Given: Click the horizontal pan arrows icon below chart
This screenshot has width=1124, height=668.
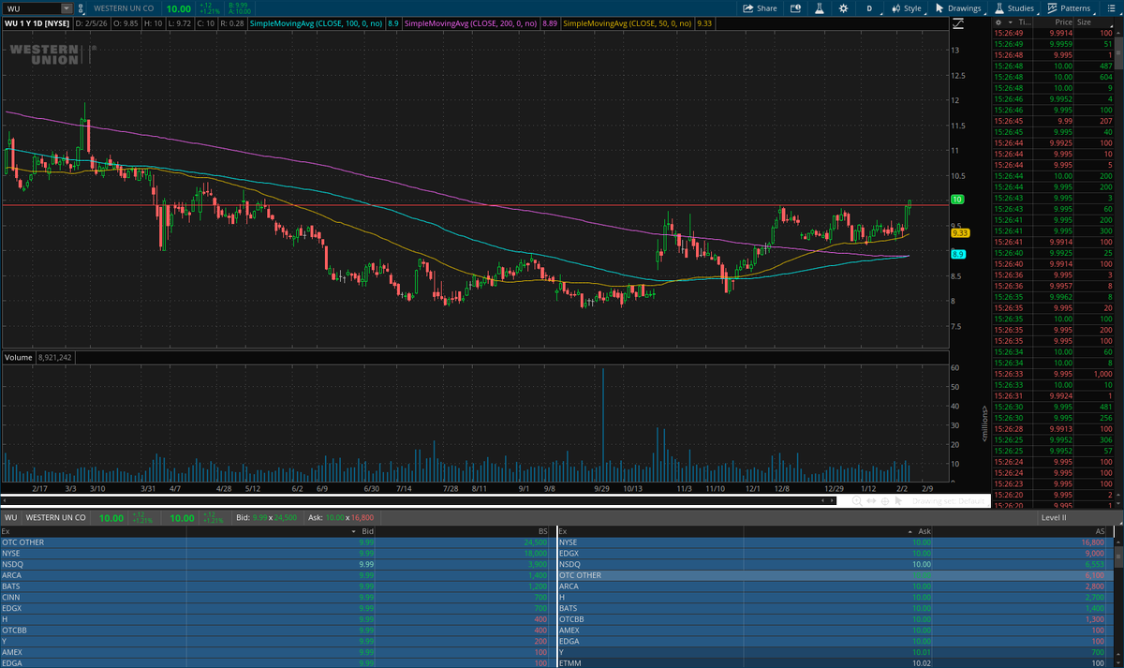Looking at the screenshot, I should [870, 501].
